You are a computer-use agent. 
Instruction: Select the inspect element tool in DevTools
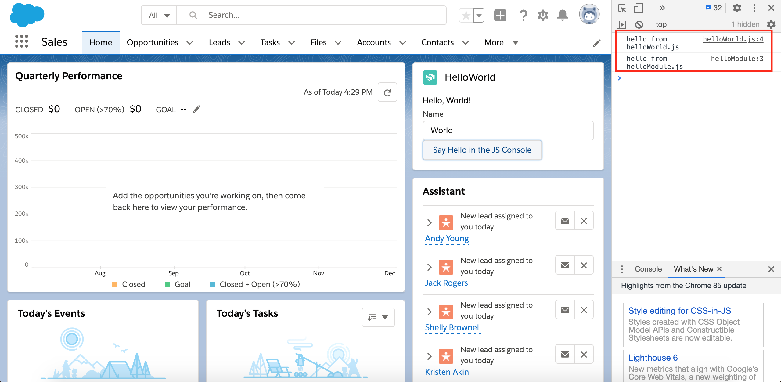tap(622, 8)
